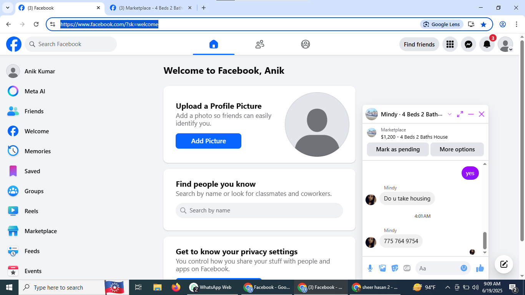This screenshot has height=295, width=525.
Task: Open the Messenger icon in header
Action: [x=469, y=44]
